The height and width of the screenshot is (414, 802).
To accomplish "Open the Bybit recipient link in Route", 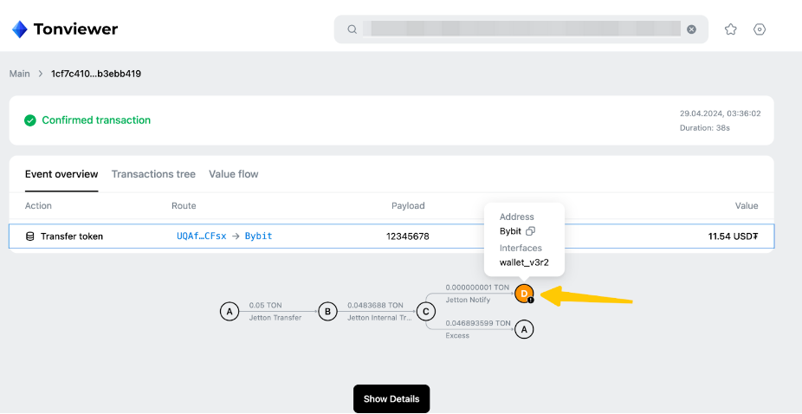I will click(x=260, y=236).
